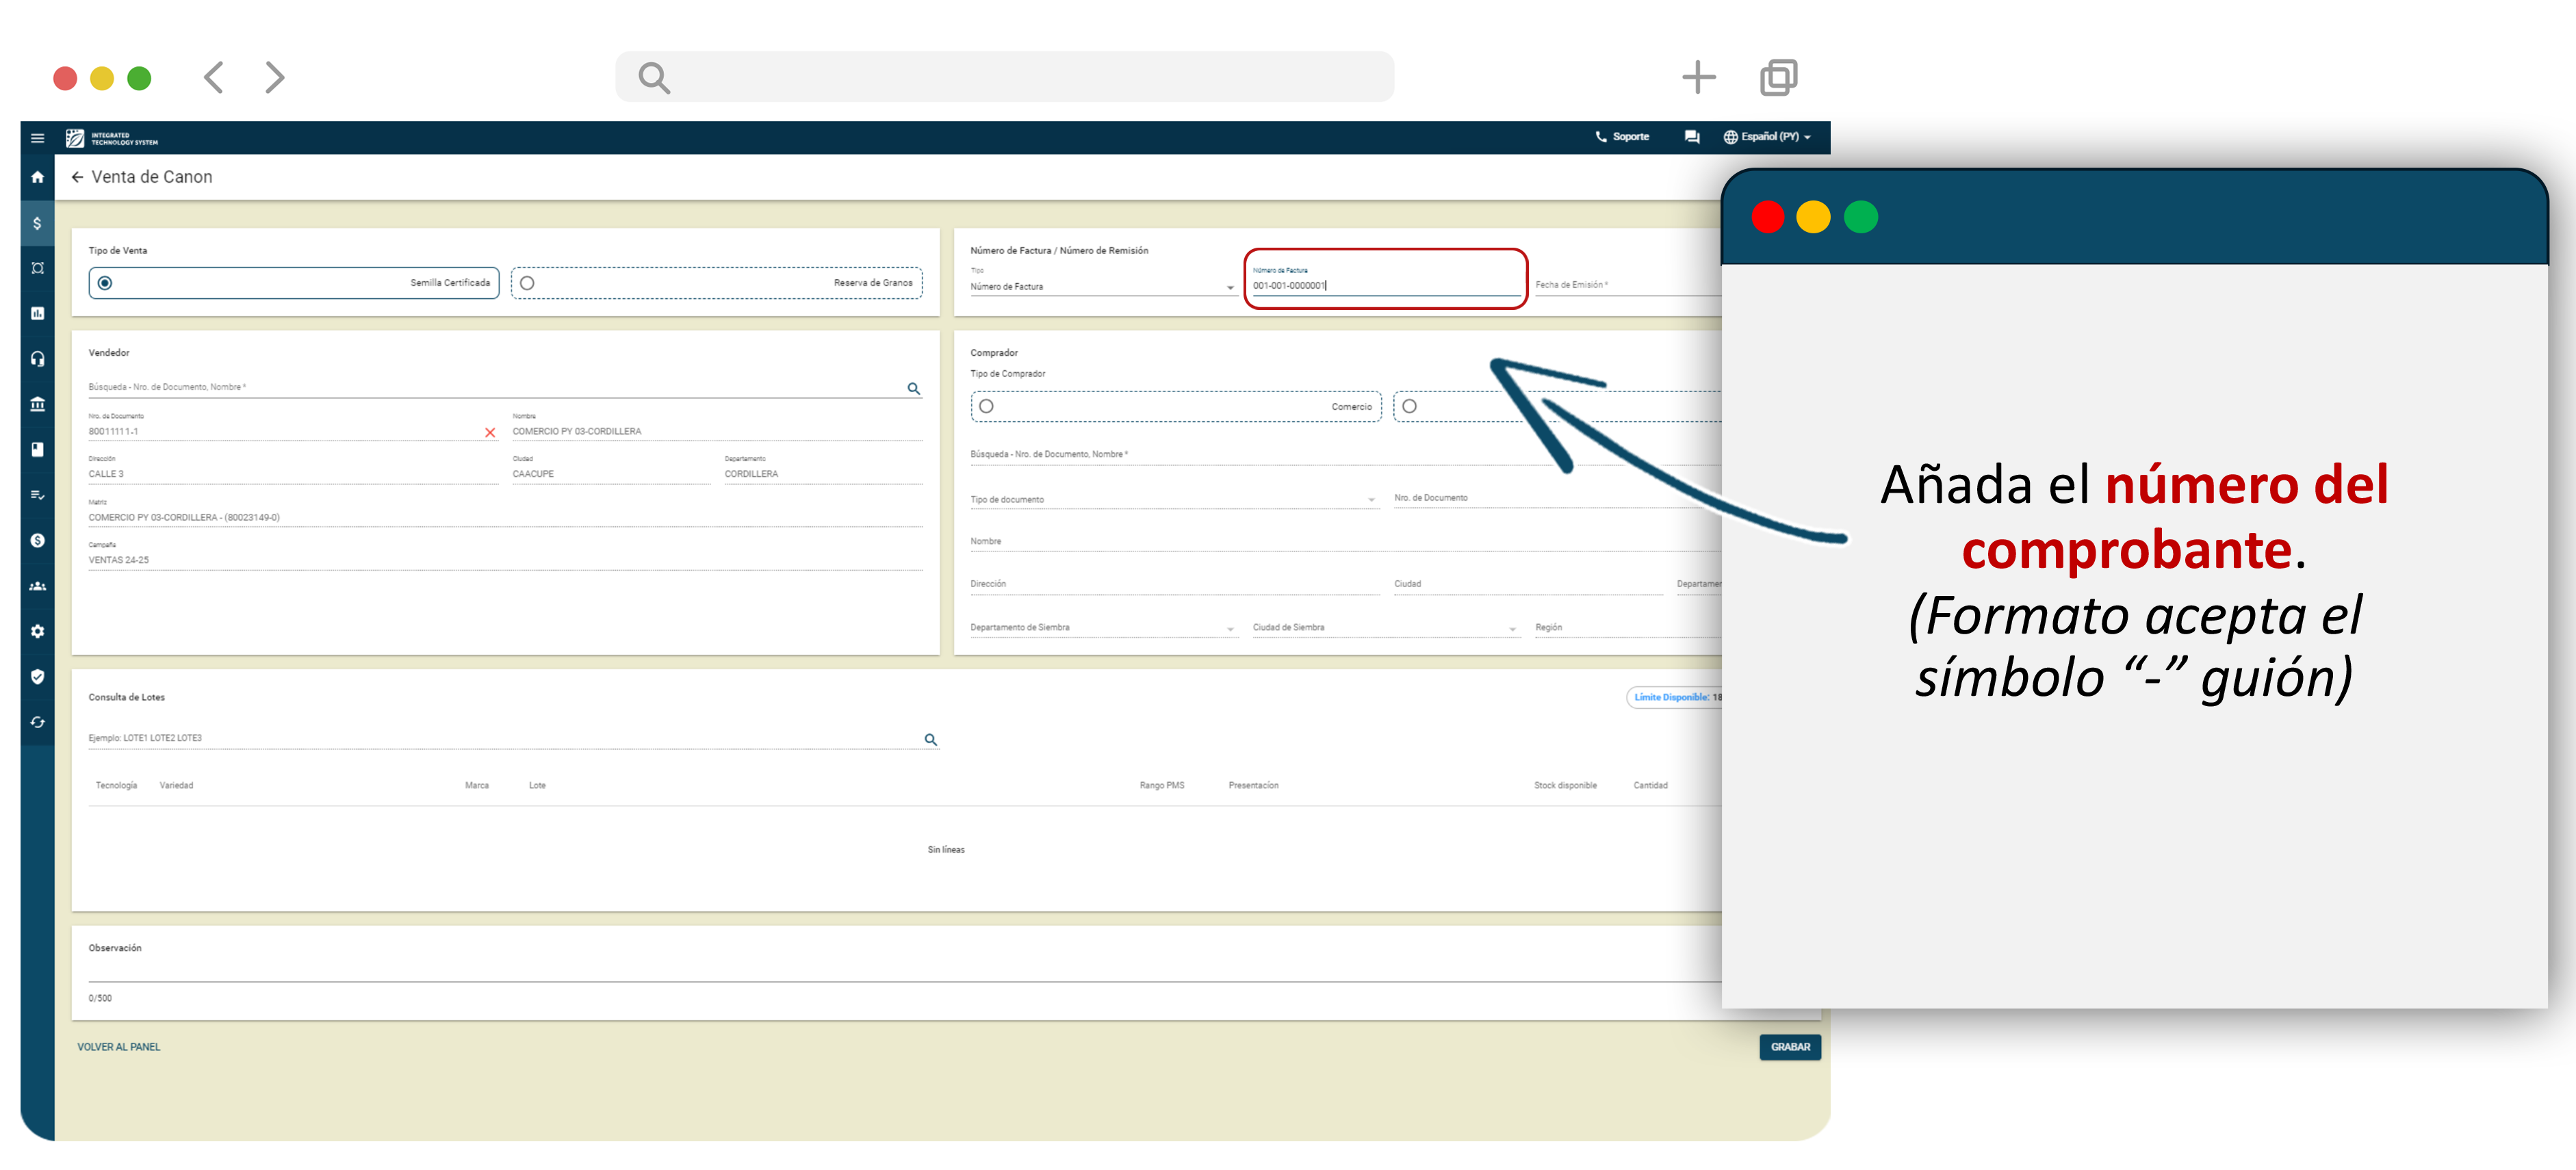Click the shield check sidebar icon
This screenshot has height=1170, width=2576.
tap(37, 677)
